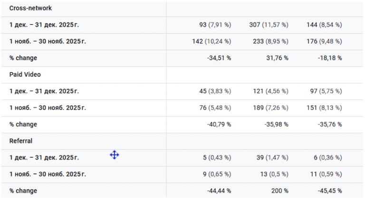
Task: Click the -34,51 % change cell
Action: pos(218,58)
